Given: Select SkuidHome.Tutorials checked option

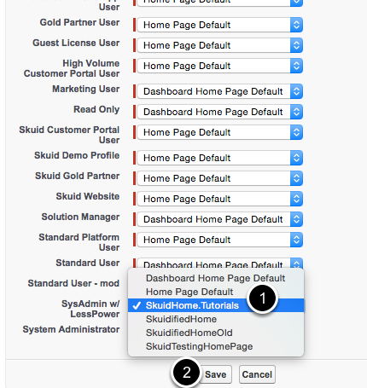Looking at the screenshot, I should (216, 305).
